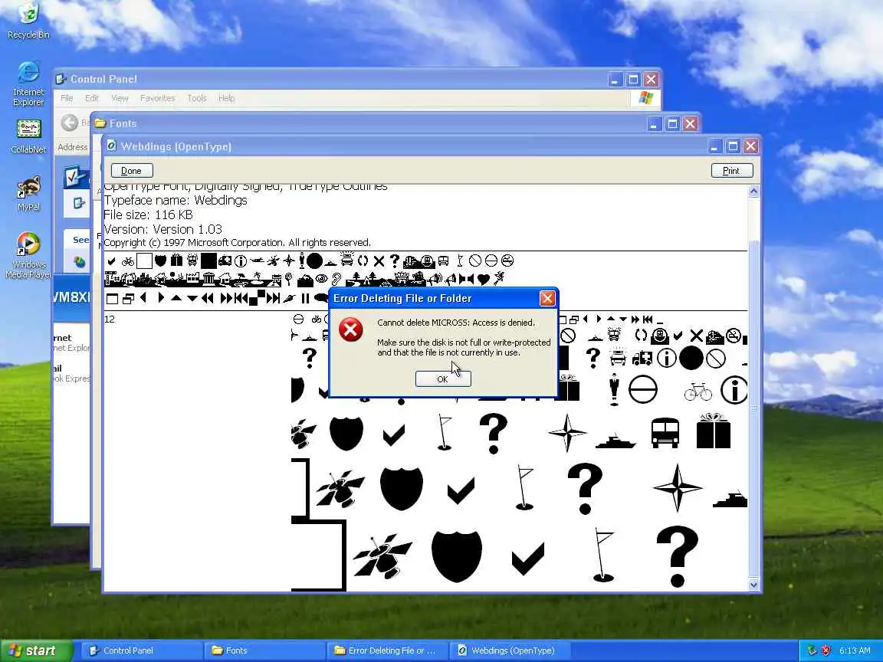Open Internet Explorer desktop icon
The width and height of the screenshot is (883, 662).
(x=28, y=84)
